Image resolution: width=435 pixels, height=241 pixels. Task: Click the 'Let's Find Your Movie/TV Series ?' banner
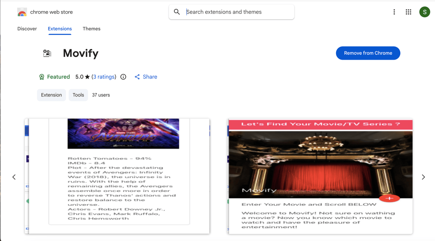pos(320,124)
